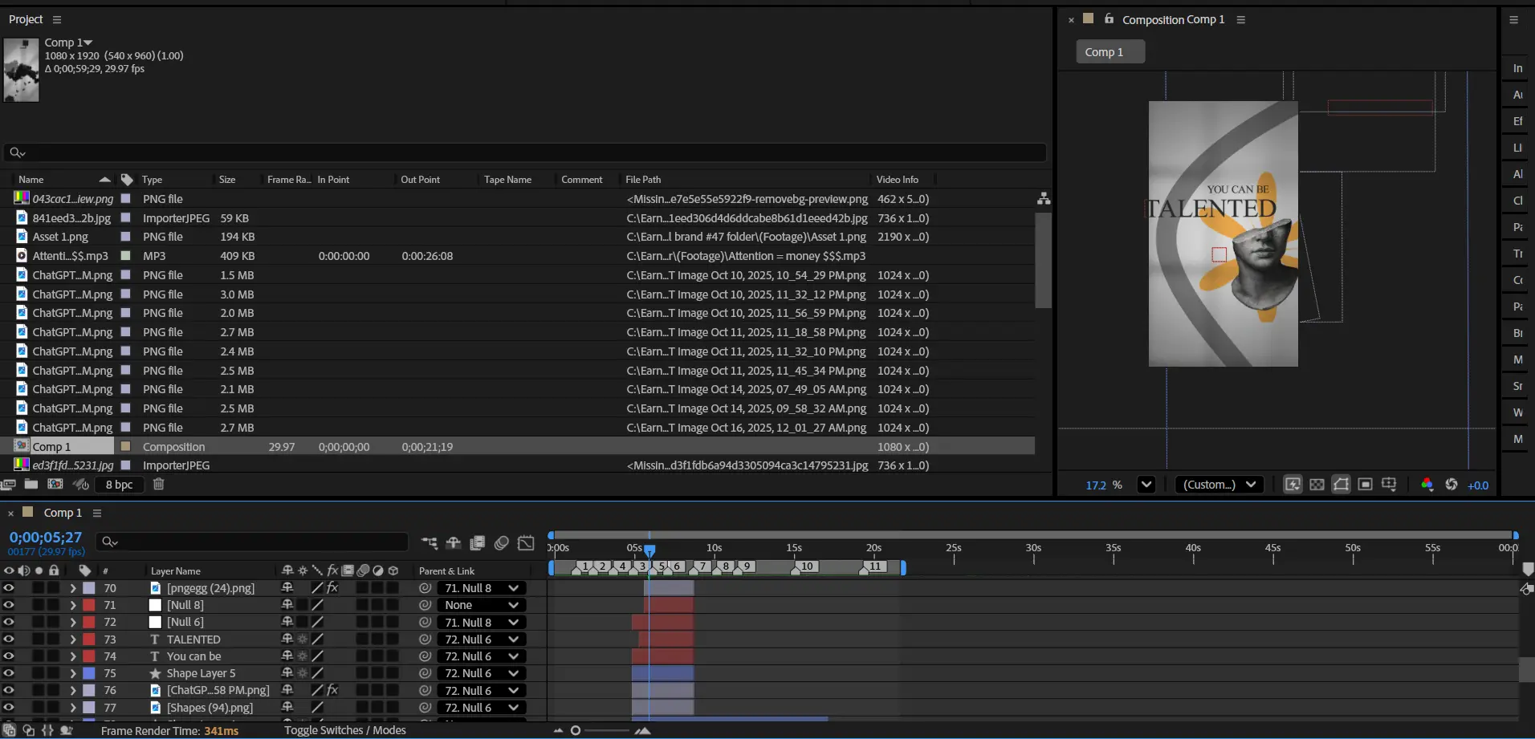Create a new folder in Project panel
Viewport: 1535px width, 739px height.
pyautogui.click(x=31, y=484)
